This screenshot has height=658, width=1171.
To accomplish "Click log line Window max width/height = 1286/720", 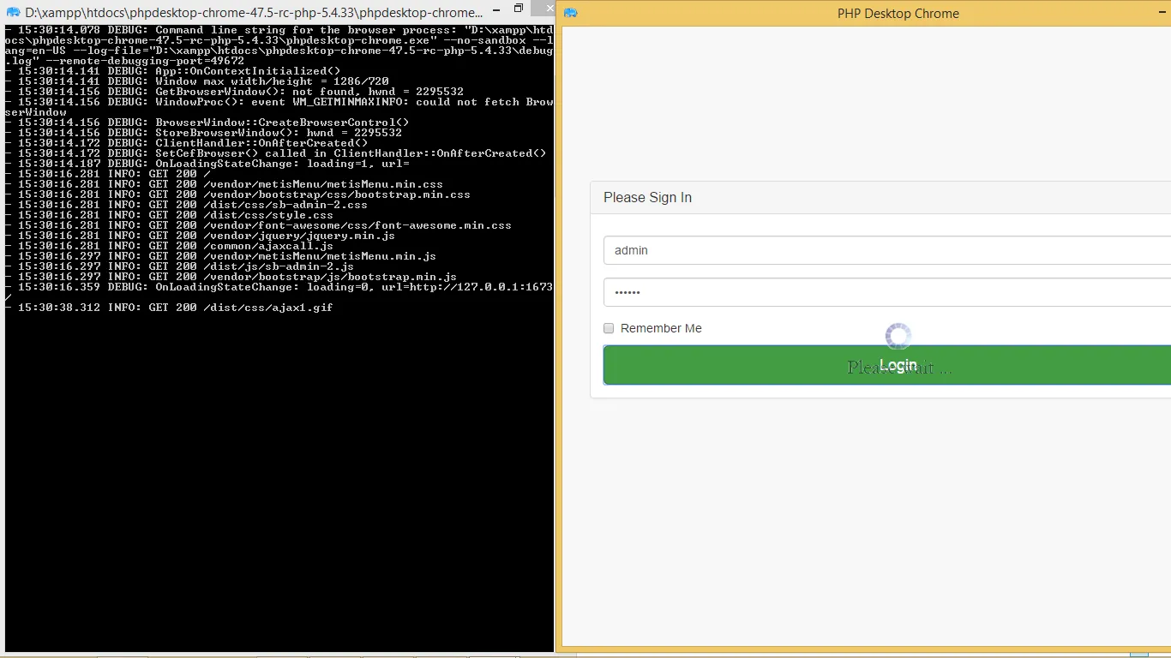I will [196, 81].
